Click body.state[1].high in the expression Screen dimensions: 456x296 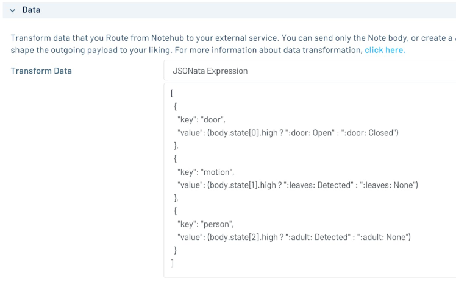coord(241,185)
